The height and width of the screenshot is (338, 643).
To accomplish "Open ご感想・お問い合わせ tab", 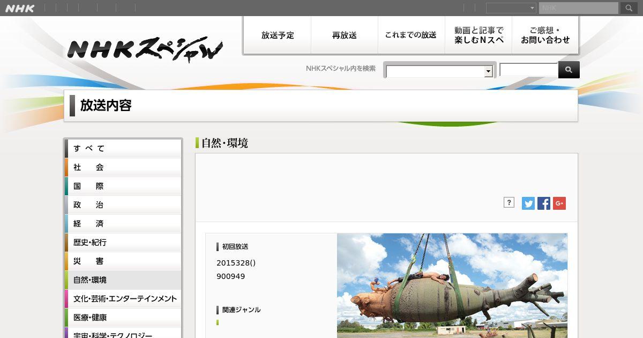I will click(545, 35).
